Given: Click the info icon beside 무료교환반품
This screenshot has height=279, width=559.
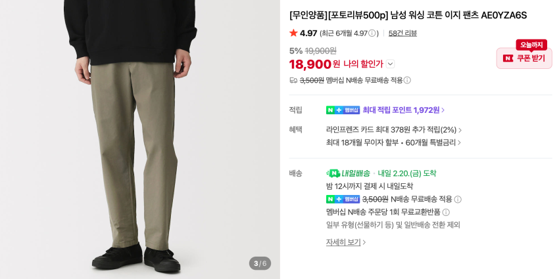Looking at the screenshot, I should tap(446, 212).
